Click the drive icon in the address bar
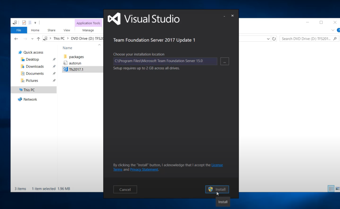Screen dimensions: 340x209 coord(45,38)
